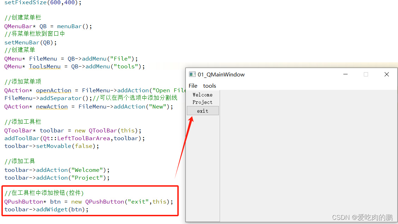Click the toolbar->setMovable(false) line

[52, 146]
